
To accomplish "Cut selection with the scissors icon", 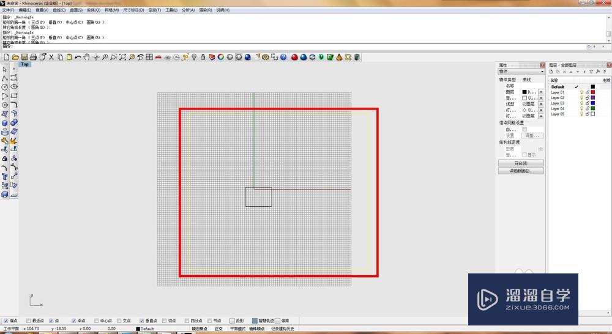I will pyautogui.click(x=51, y=57).
